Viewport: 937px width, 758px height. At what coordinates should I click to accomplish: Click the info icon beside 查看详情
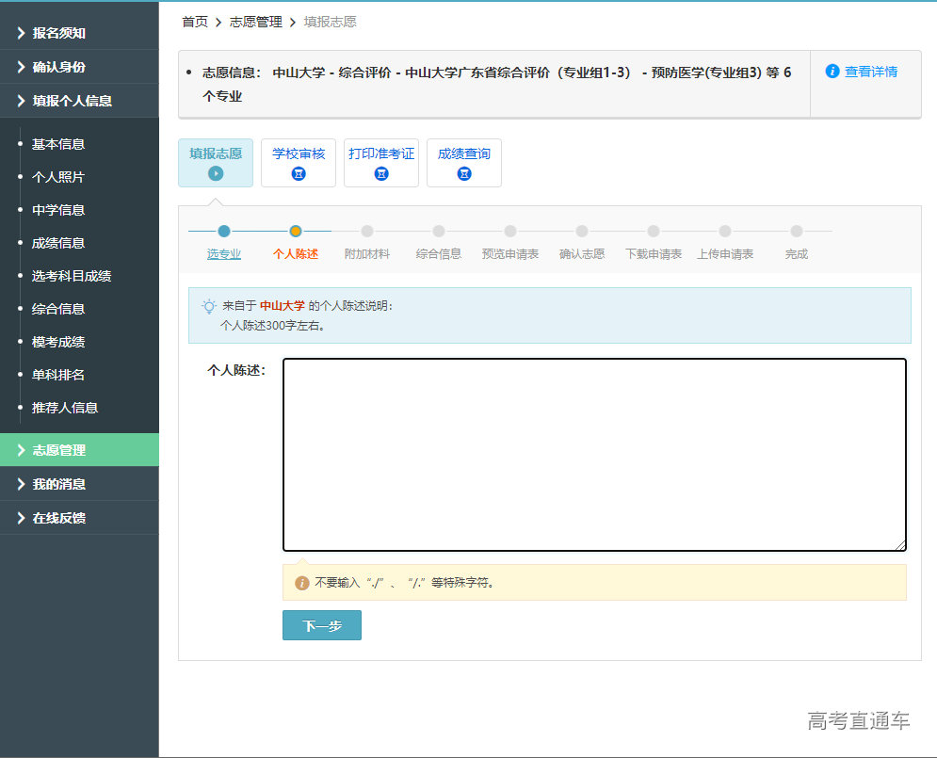pyautogui.click(x=832, y=72)
